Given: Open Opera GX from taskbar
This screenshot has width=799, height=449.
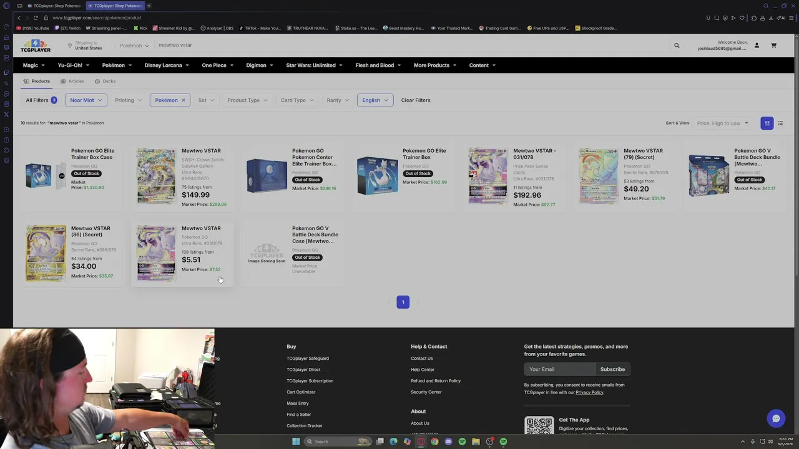Looking at the screenshot, I should pyautogui.click(x=421, y=442).
